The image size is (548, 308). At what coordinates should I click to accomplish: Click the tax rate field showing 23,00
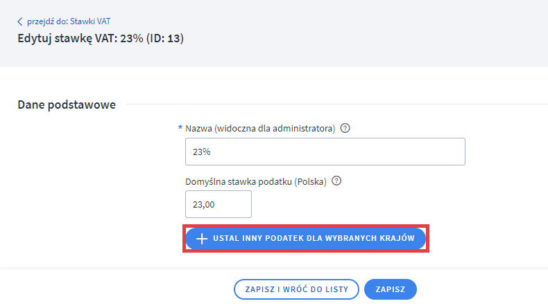218,204
